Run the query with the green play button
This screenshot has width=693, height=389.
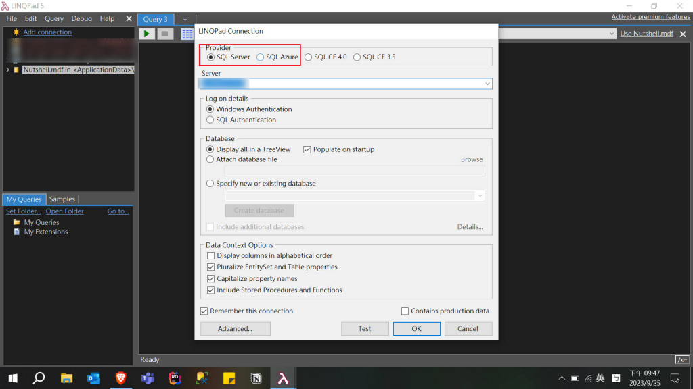click(147, 34)
